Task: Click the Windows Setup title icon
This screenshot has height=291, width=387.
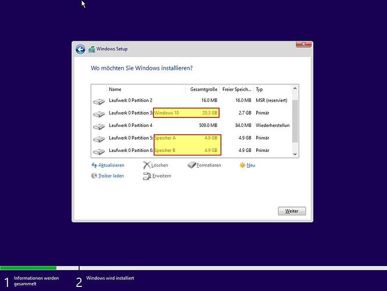Action: 92,49
